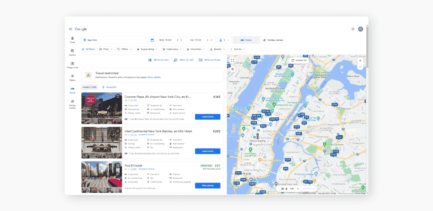433x211 pixels.
Task: Select the €278 map price marker
Action: (x=288, y=160)
